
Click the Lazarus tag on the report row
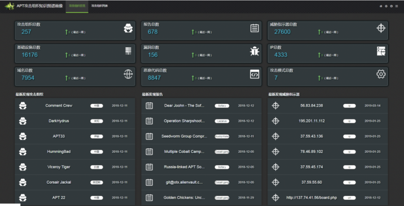point(222,121)
